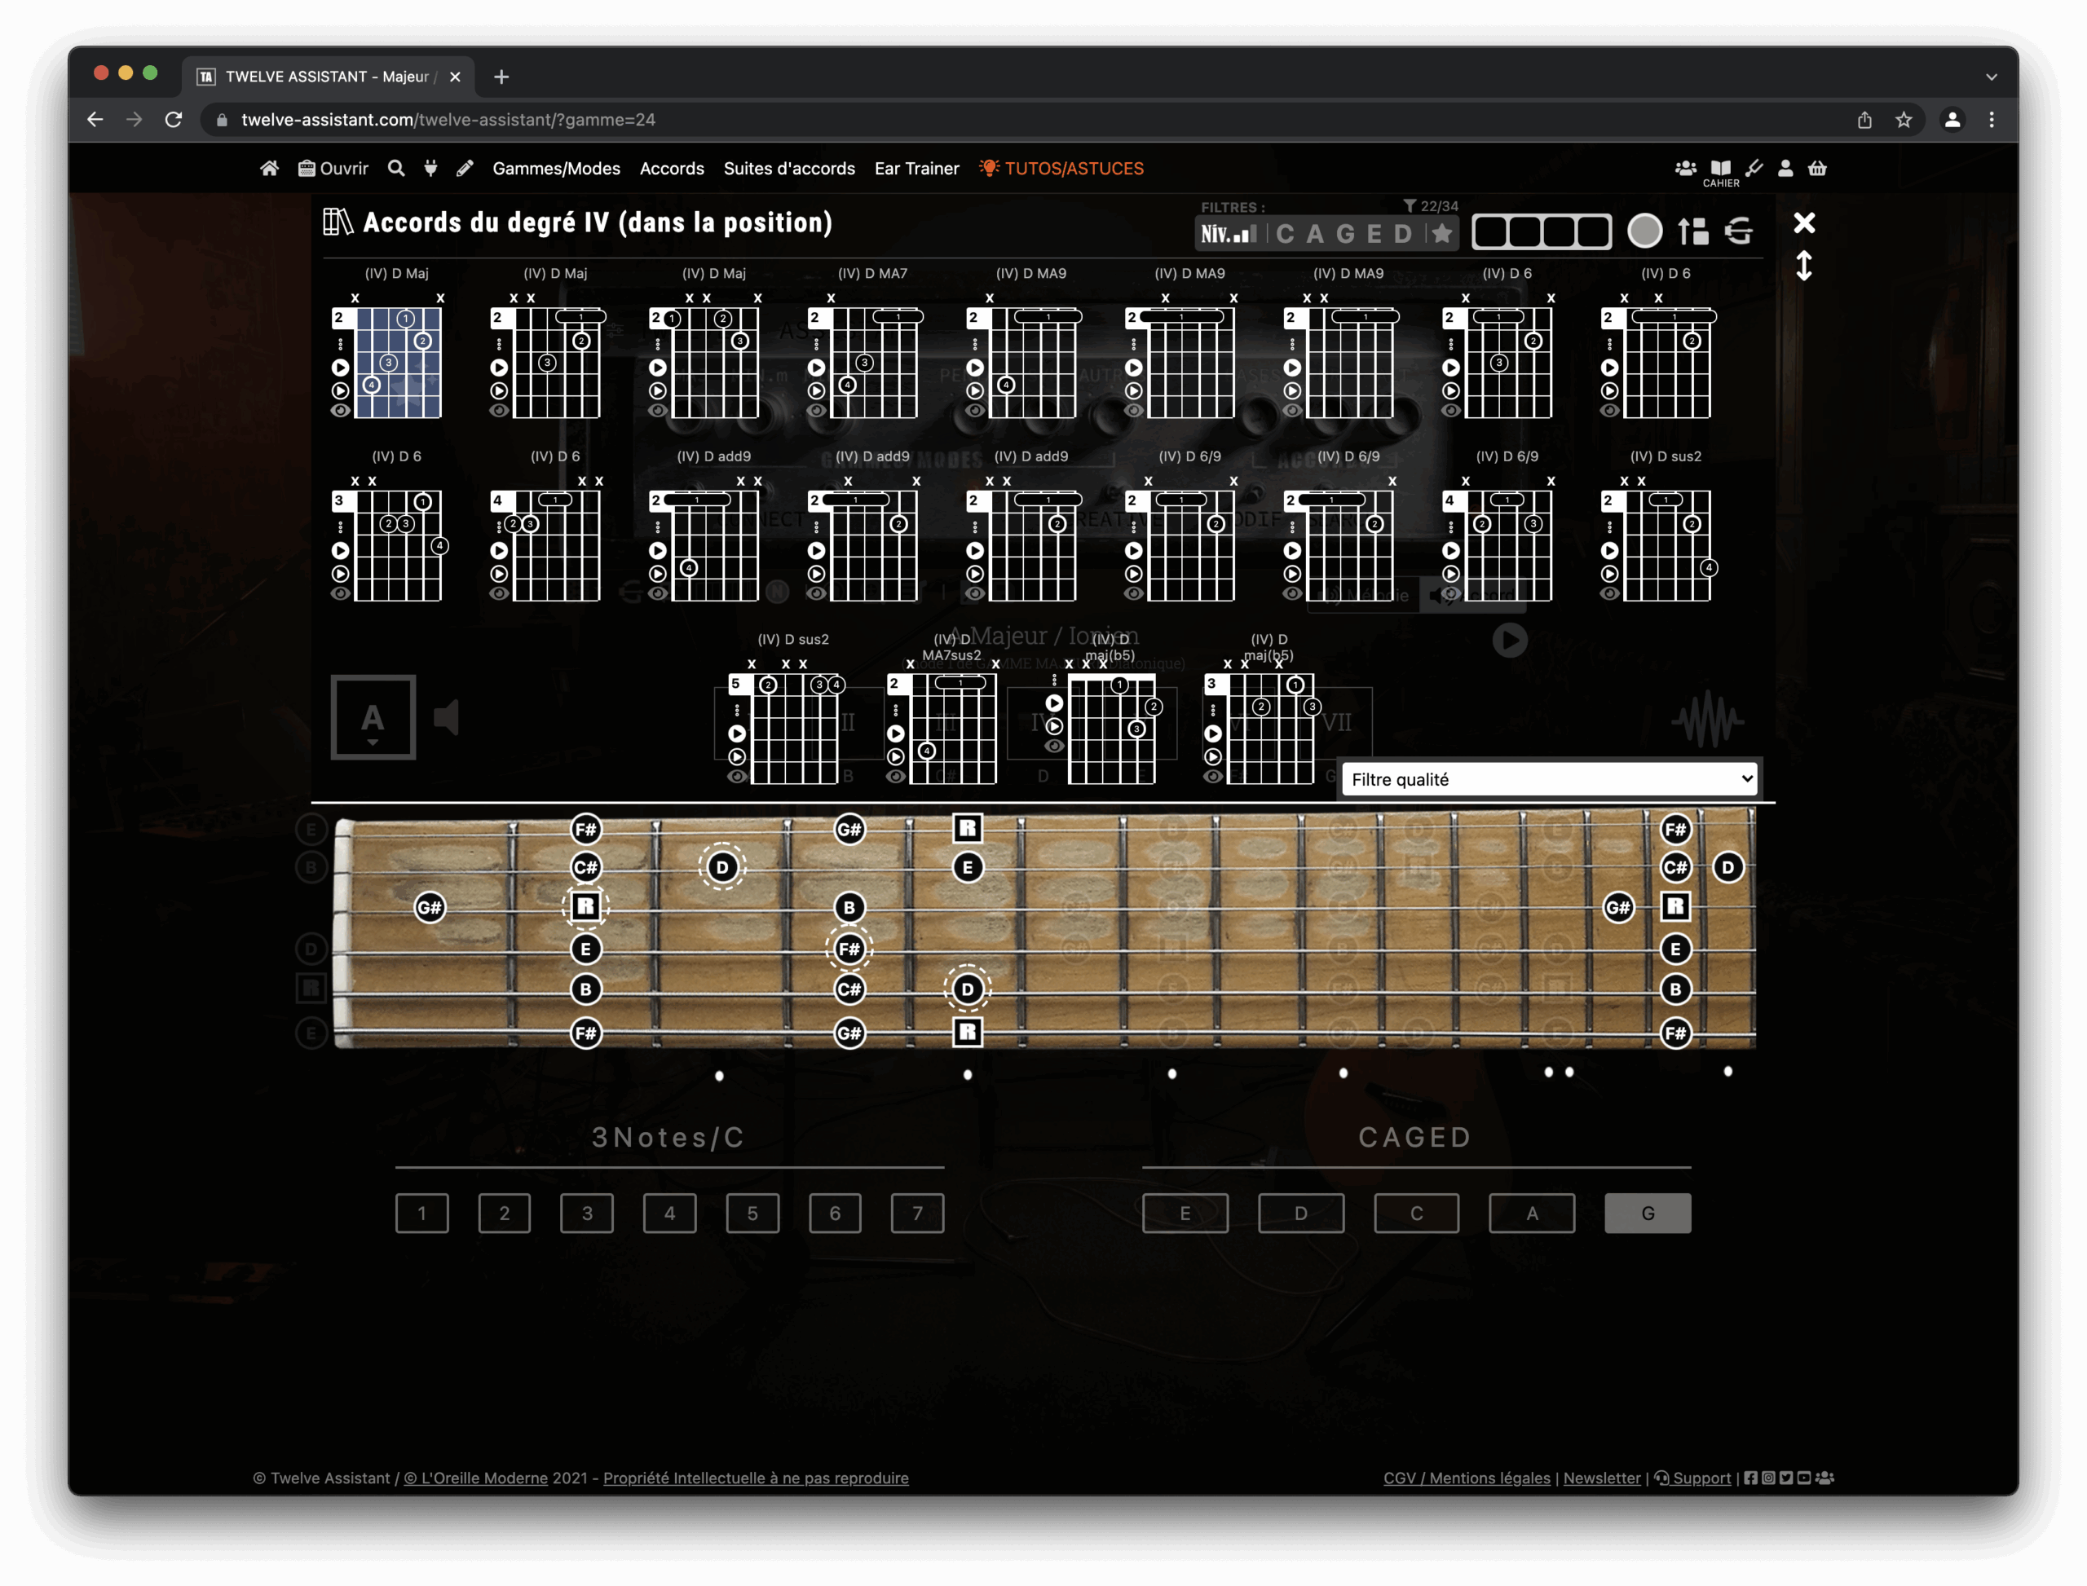Screen dimensions: 2087x1586
Task: Open the Gammes/Modes menu
Action: (556, 168)
